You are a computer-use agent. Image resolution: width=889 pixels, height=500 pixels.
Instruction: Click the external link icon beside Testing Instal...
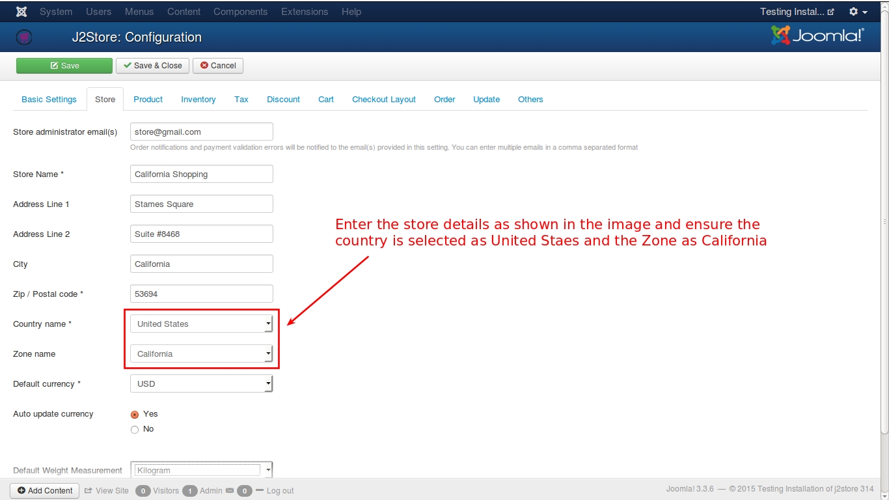click(x=830, y=12)
